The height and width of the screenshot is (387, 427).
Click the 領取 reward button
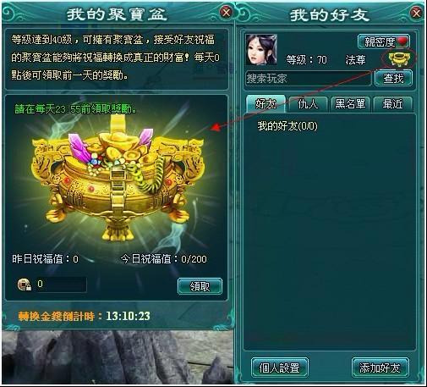pos(200,286)
